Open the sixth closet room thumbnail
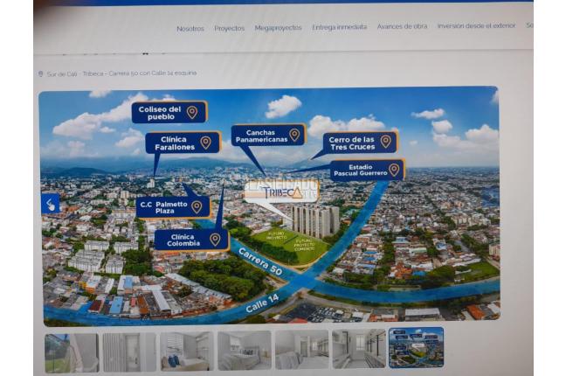Viewport: 566px width, 376px height. [x=359, y=349]
